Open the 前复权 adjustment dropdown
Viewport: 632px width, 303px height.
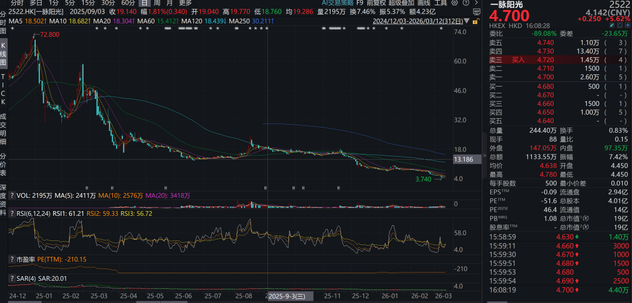pyautogui.click(x=377, y=3)
